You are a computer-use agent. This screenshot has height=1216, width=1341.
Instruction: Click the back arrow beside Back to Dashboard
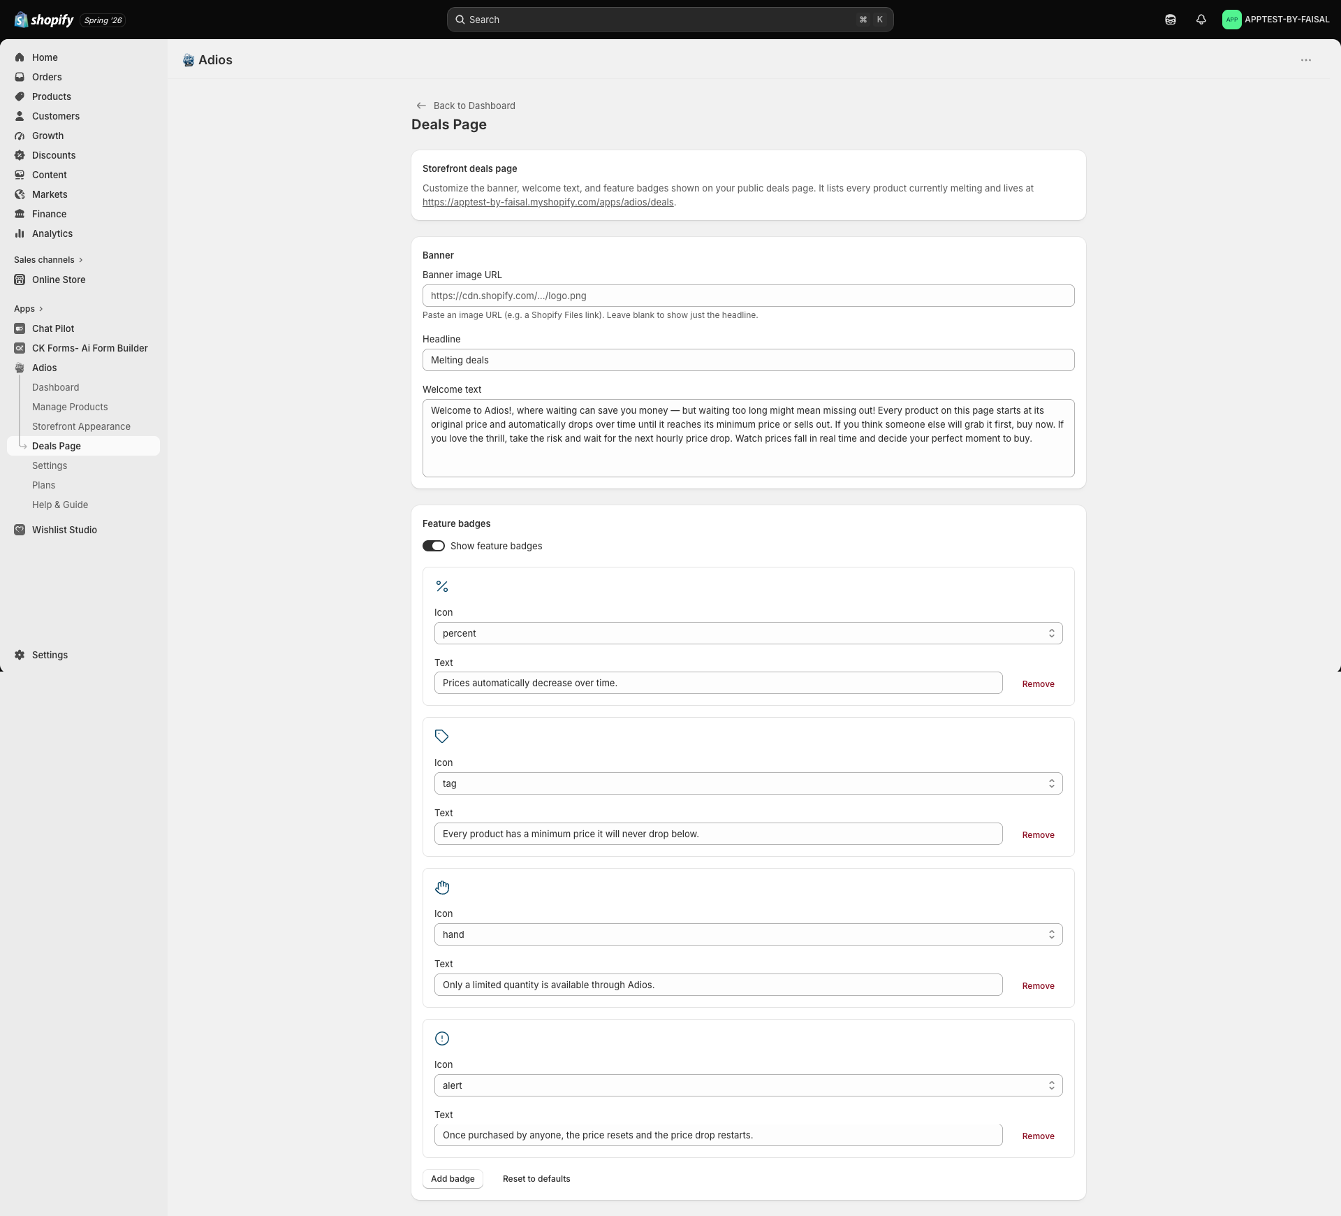[421, 106]
